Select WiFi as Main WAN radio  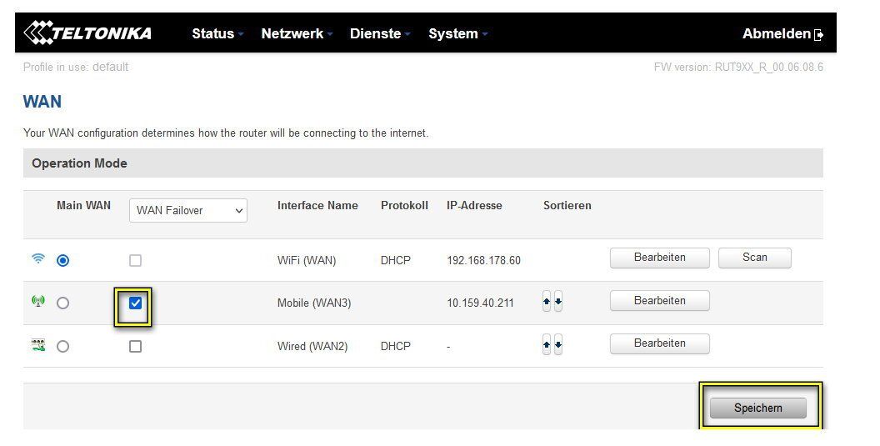pos(63,260)
